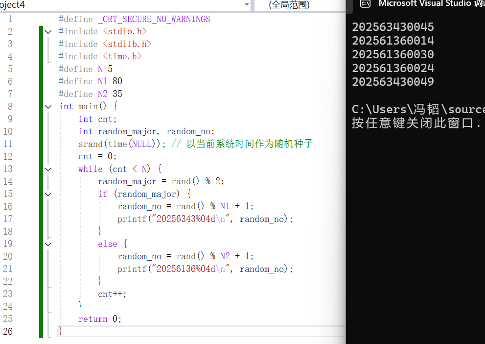This screenshot has height=344, width=485.
Task: Click the value 80 in #define N1
Action: pyautogui.click(x=117, y=81)
